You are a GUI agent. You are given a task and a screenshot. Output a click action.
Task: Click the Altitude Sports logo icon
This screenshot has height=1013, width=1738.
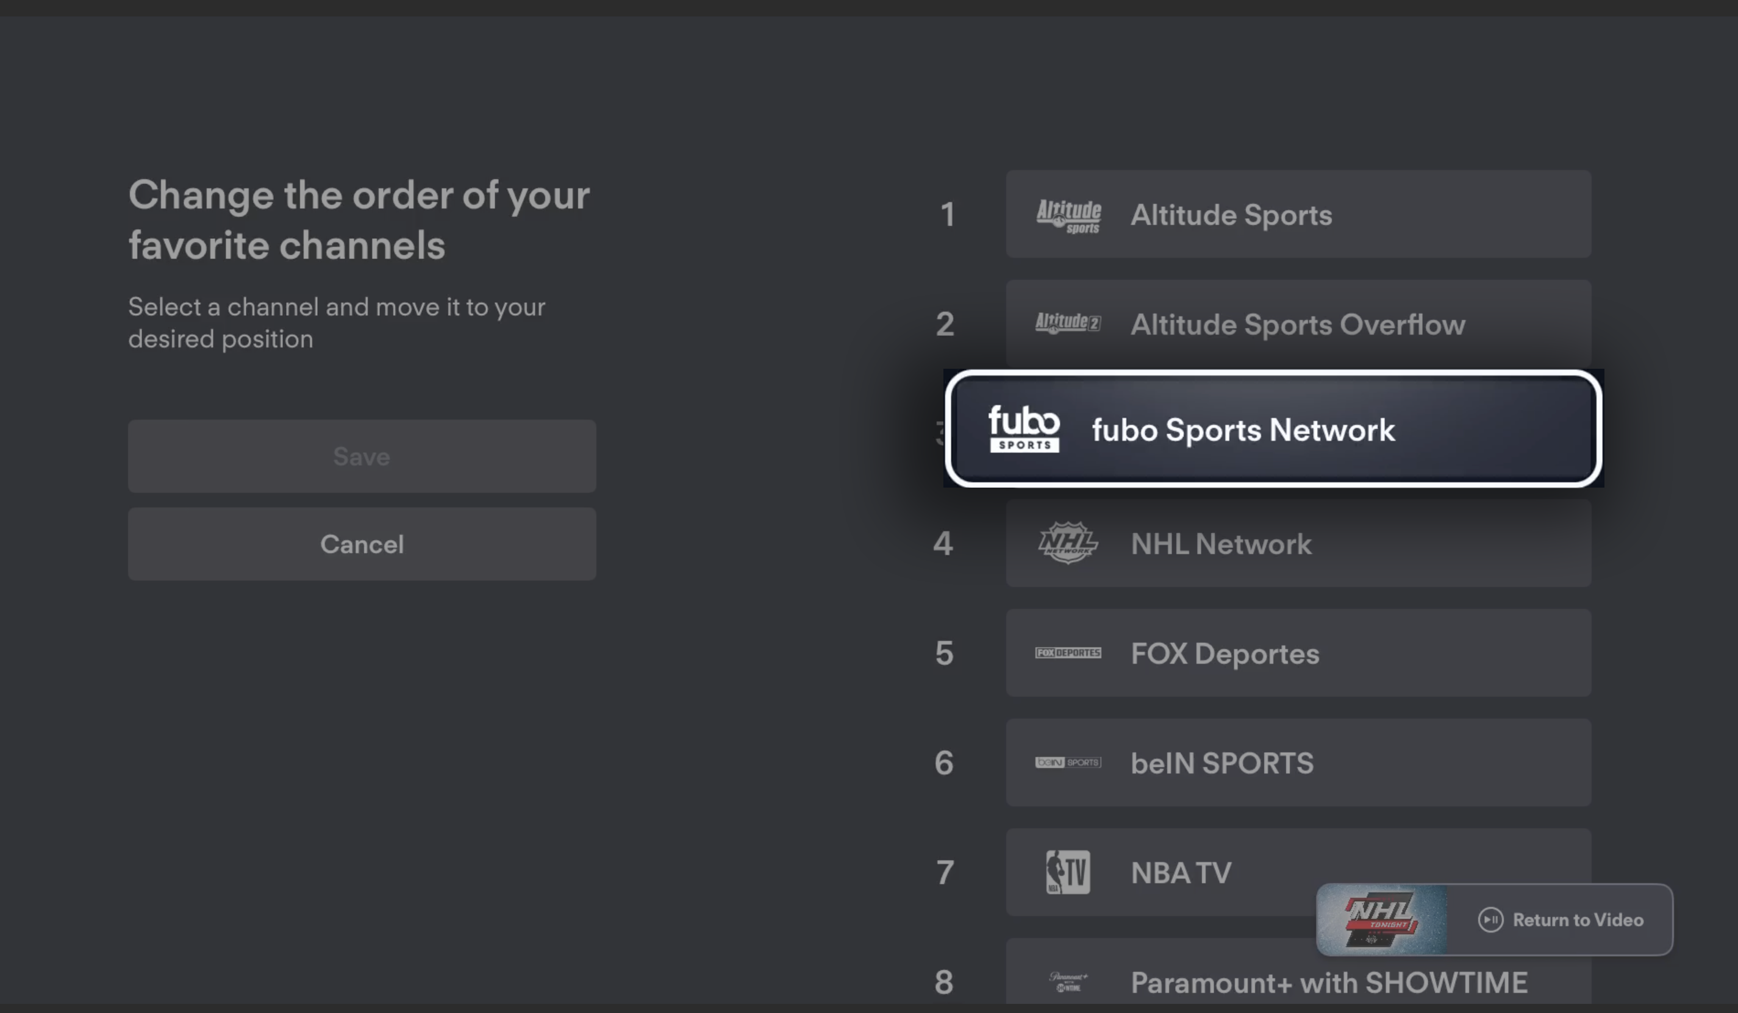coord(1068,217)
